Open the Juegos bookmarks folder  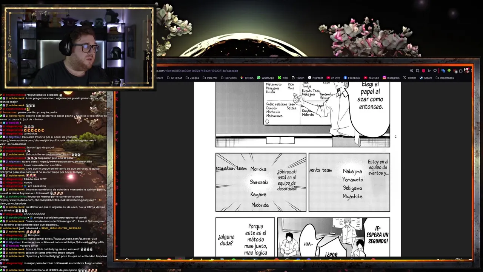tap(192, 78)
